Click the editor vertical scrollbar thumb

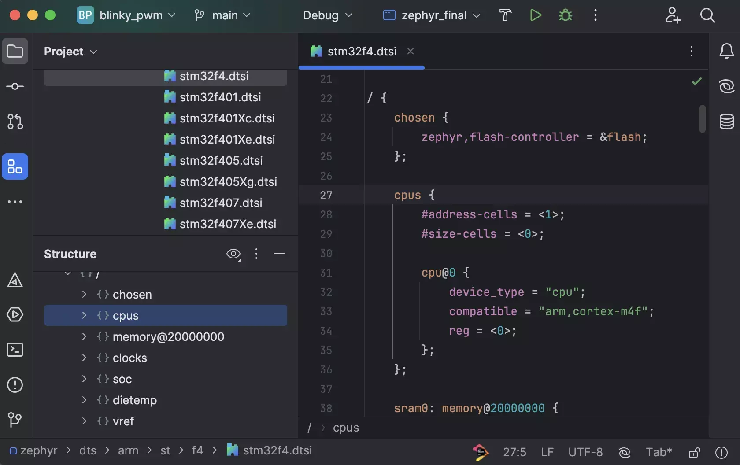[x=702, y=118]
